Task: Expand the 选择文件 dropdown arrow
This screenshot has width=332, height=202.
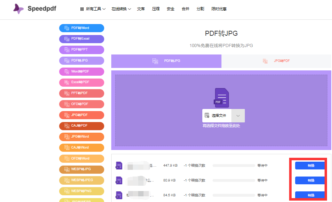Action: coord(238,116)
